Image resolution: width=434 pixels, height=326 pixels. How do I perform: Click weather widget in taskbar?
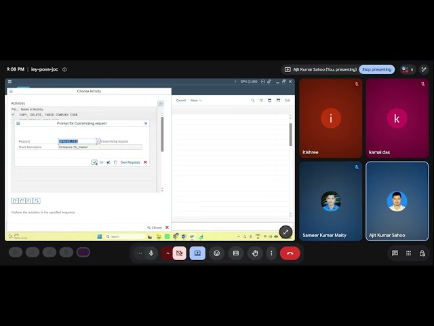click(x=18, y=236)
